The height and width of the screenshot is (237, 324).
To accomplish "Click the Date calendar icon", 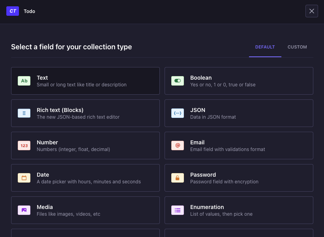I will click(x=24, y=178).
